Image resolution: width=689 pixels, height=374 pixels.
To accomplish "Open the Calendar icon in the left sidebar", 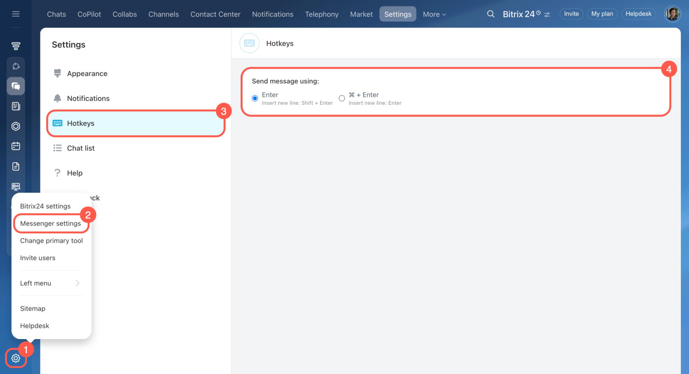I will point(16,146).
